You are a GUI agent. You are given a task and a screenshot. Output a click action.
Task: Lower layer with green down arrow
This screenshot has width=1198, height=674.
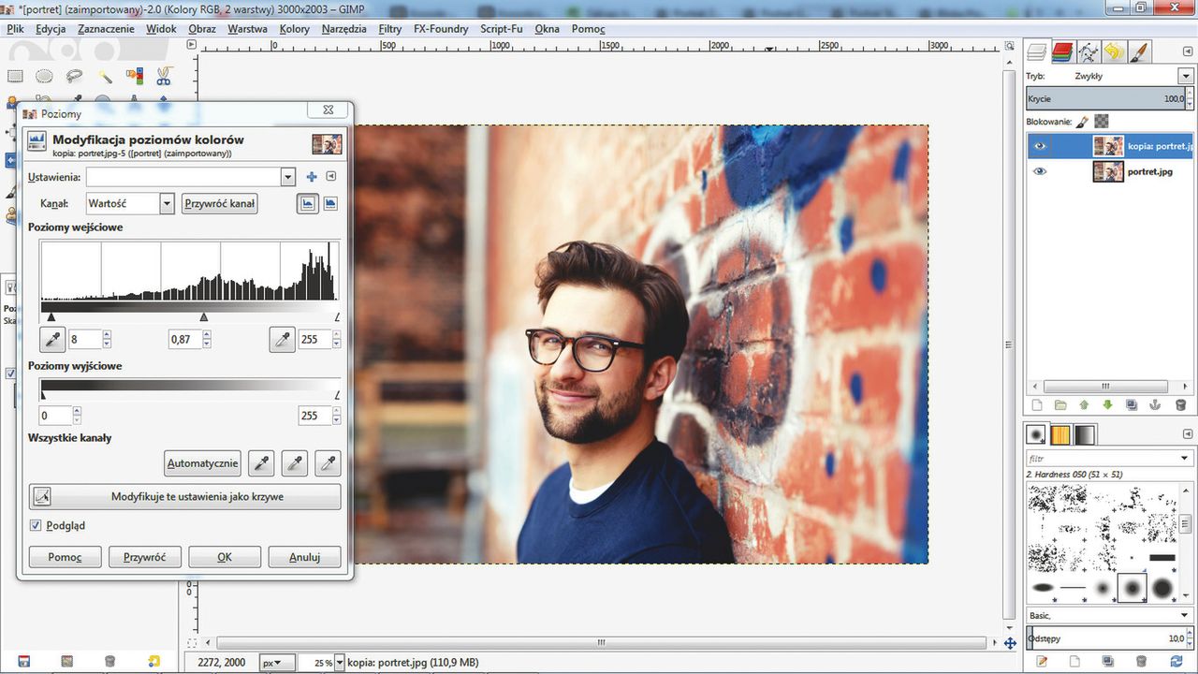[x=1108, y=405]
